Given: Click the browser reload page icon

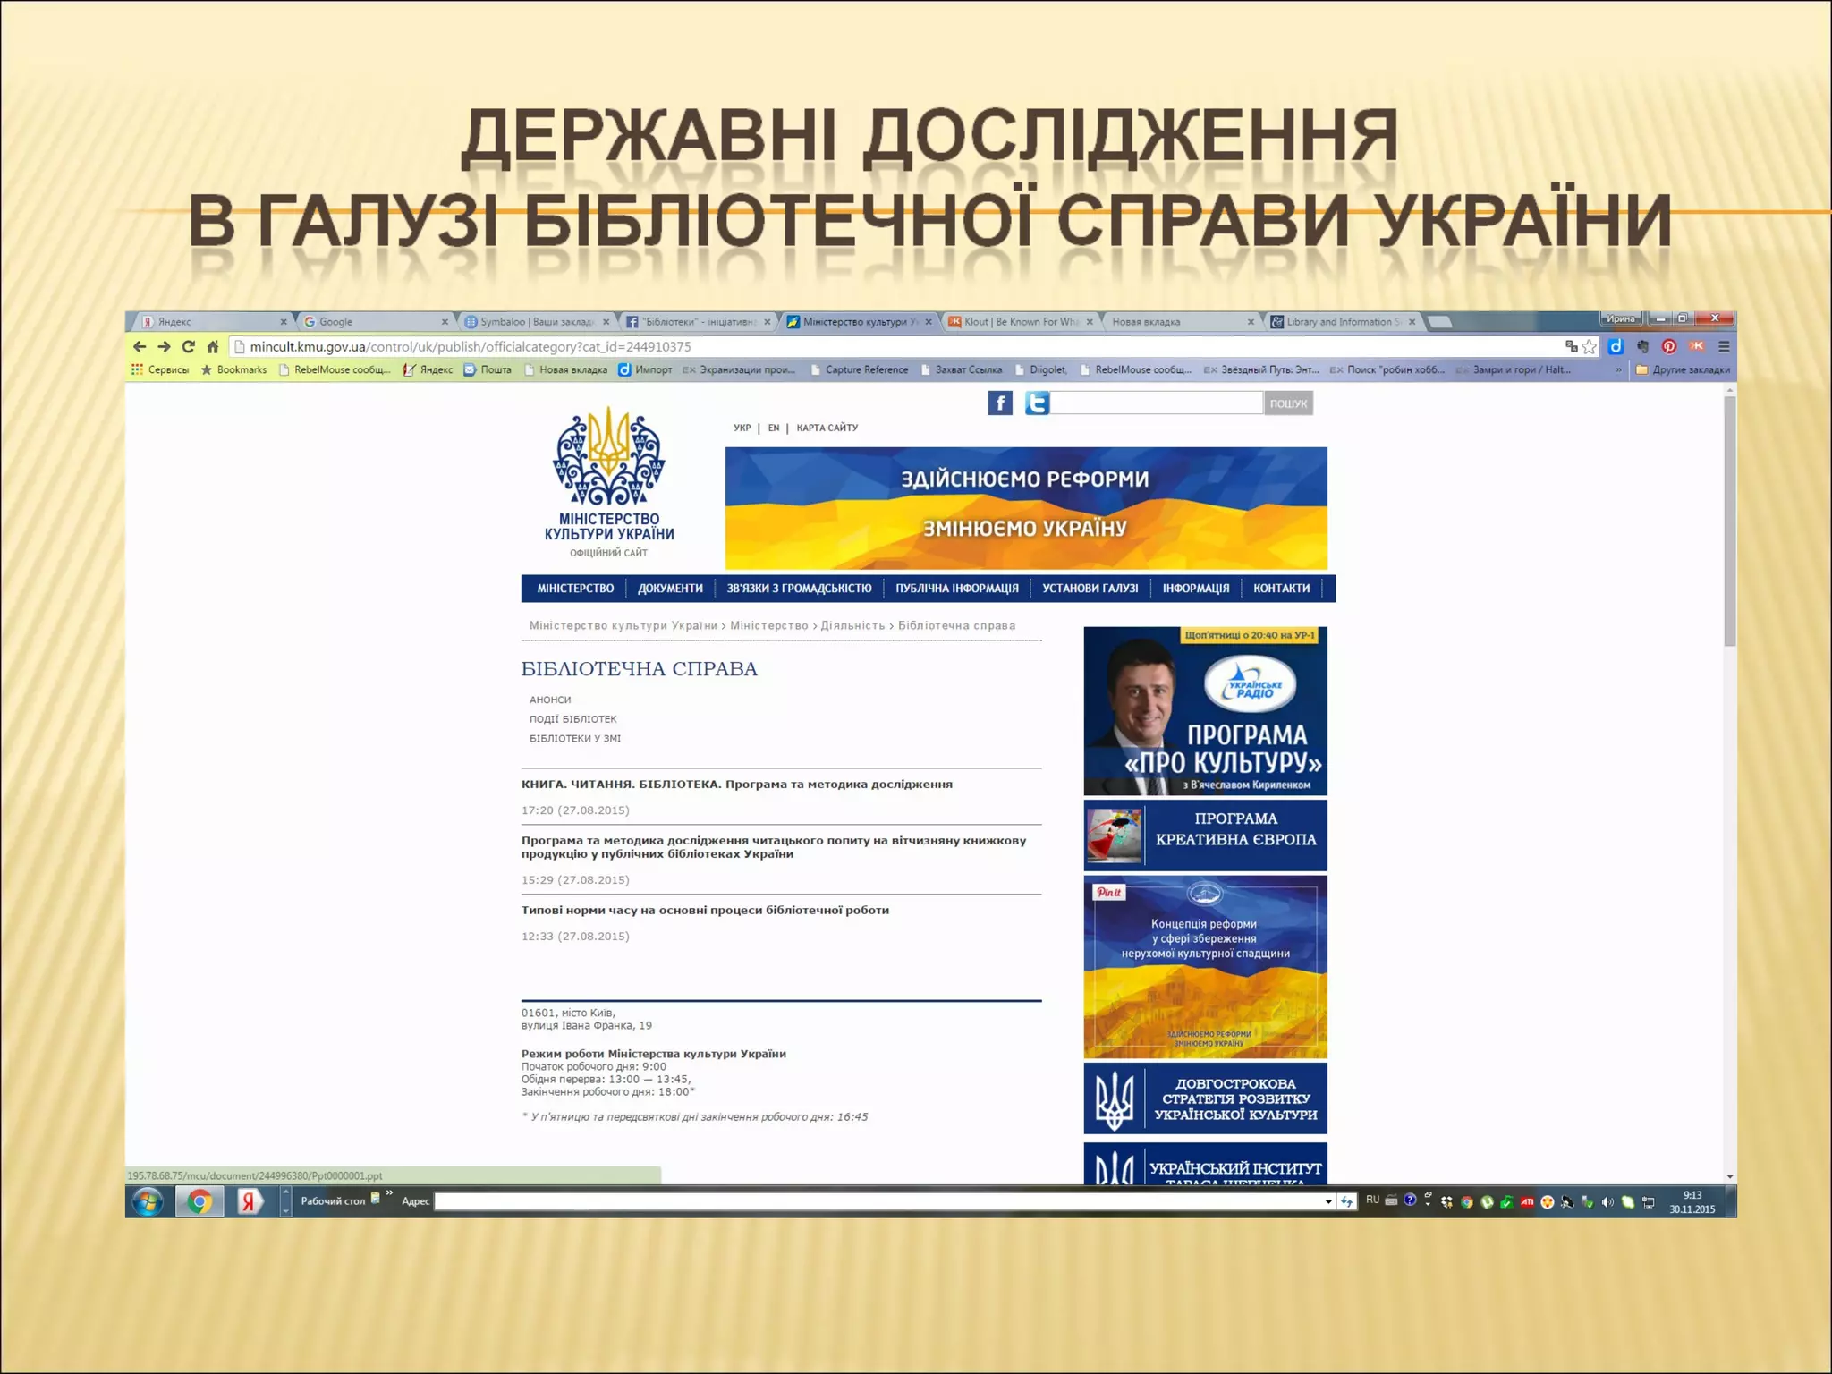Looking at the screenshot, I should click(x=188, y=347).
